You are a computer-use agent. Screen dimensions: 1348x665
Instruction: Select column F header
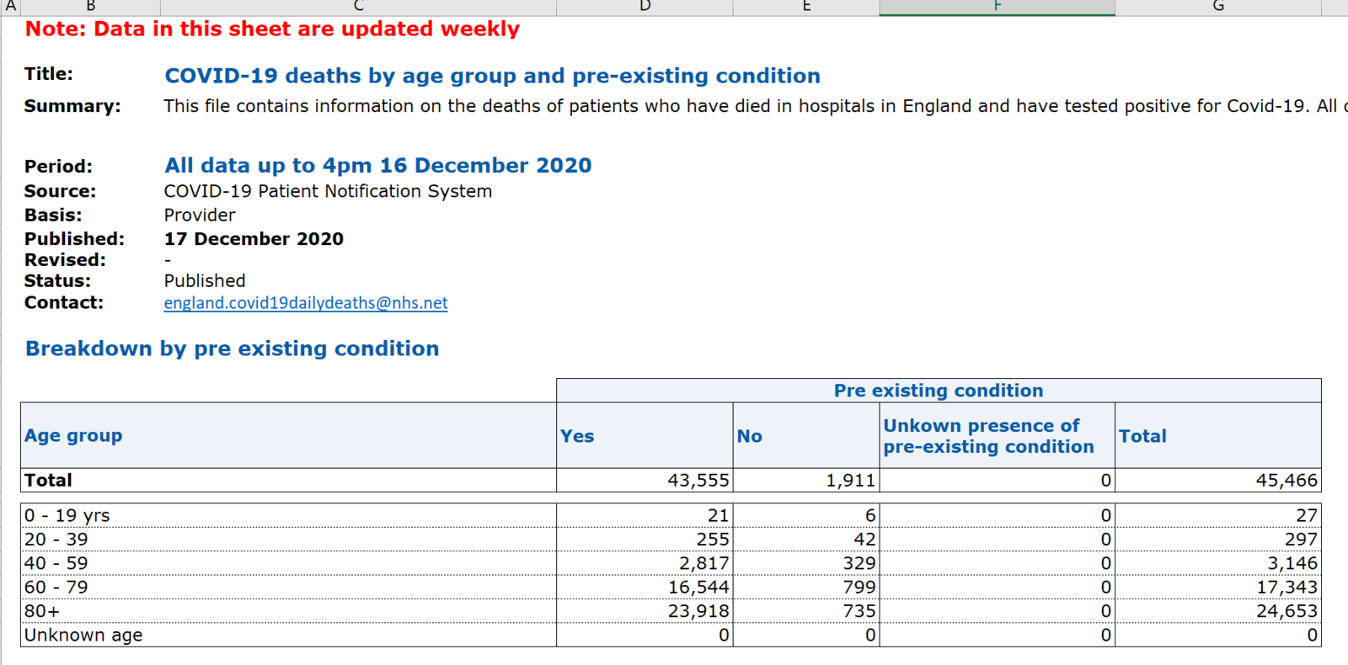coord(997,7)
